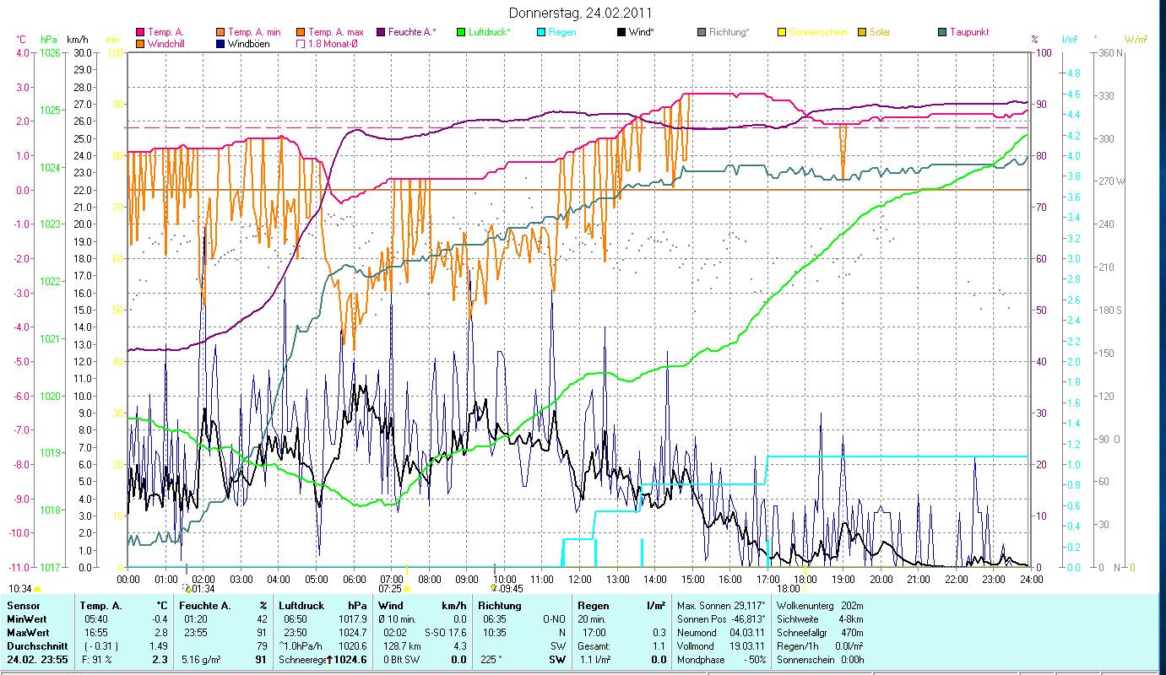Click the yellow Sonnenschein legend swatch
The width and height of the screenshot is (1166, 675).
pos(782,32)
